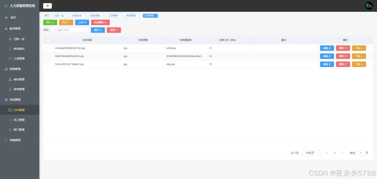This screenshot has height=179, width=377.
Task: Check the row for 68d6346d4d4f63a63fc4.jpg
Action: click(47, 56)
